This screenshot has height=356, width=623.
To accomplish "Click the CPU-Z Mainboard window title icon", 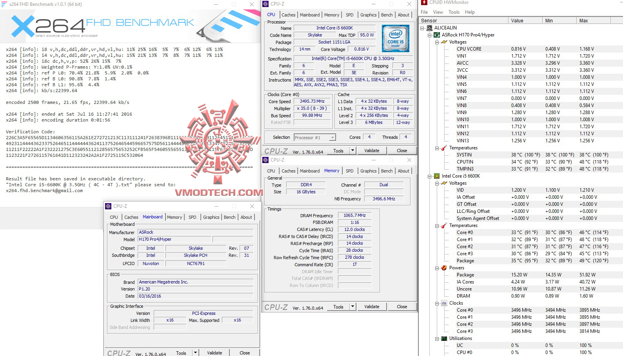I will (109, 206).
